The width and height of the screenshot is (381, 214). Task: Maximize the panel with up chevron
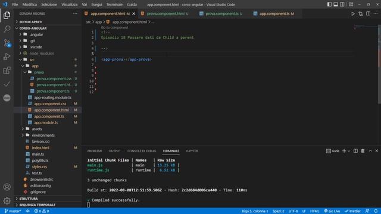pos(370,151)
